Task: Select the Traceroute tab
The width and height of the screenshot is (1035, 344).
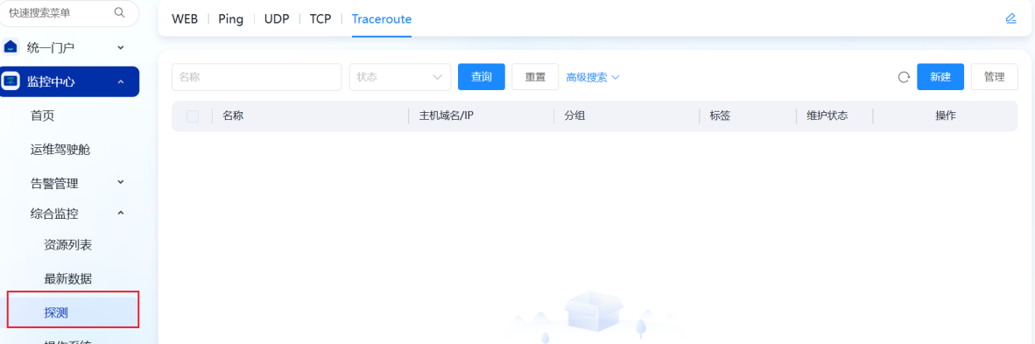Action: [x=382, y=19]
